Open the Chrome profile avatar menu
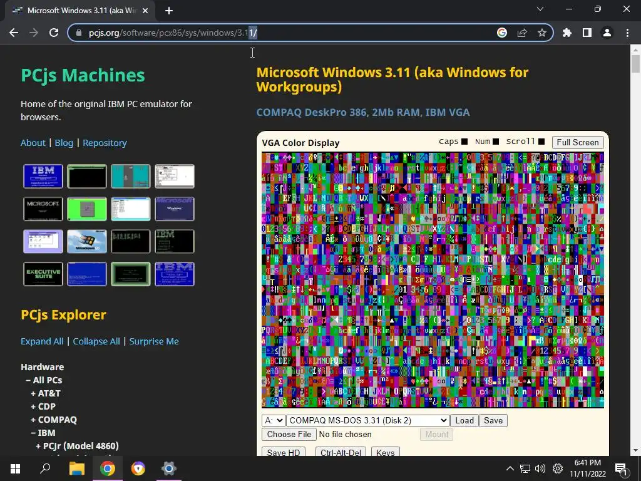 tap(607, 33)
